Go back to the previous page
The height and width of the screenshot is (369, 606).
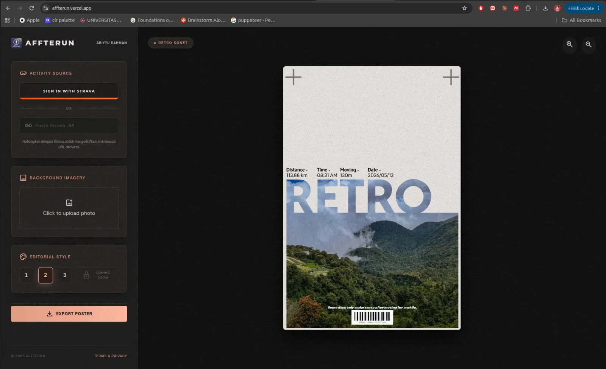8,8
